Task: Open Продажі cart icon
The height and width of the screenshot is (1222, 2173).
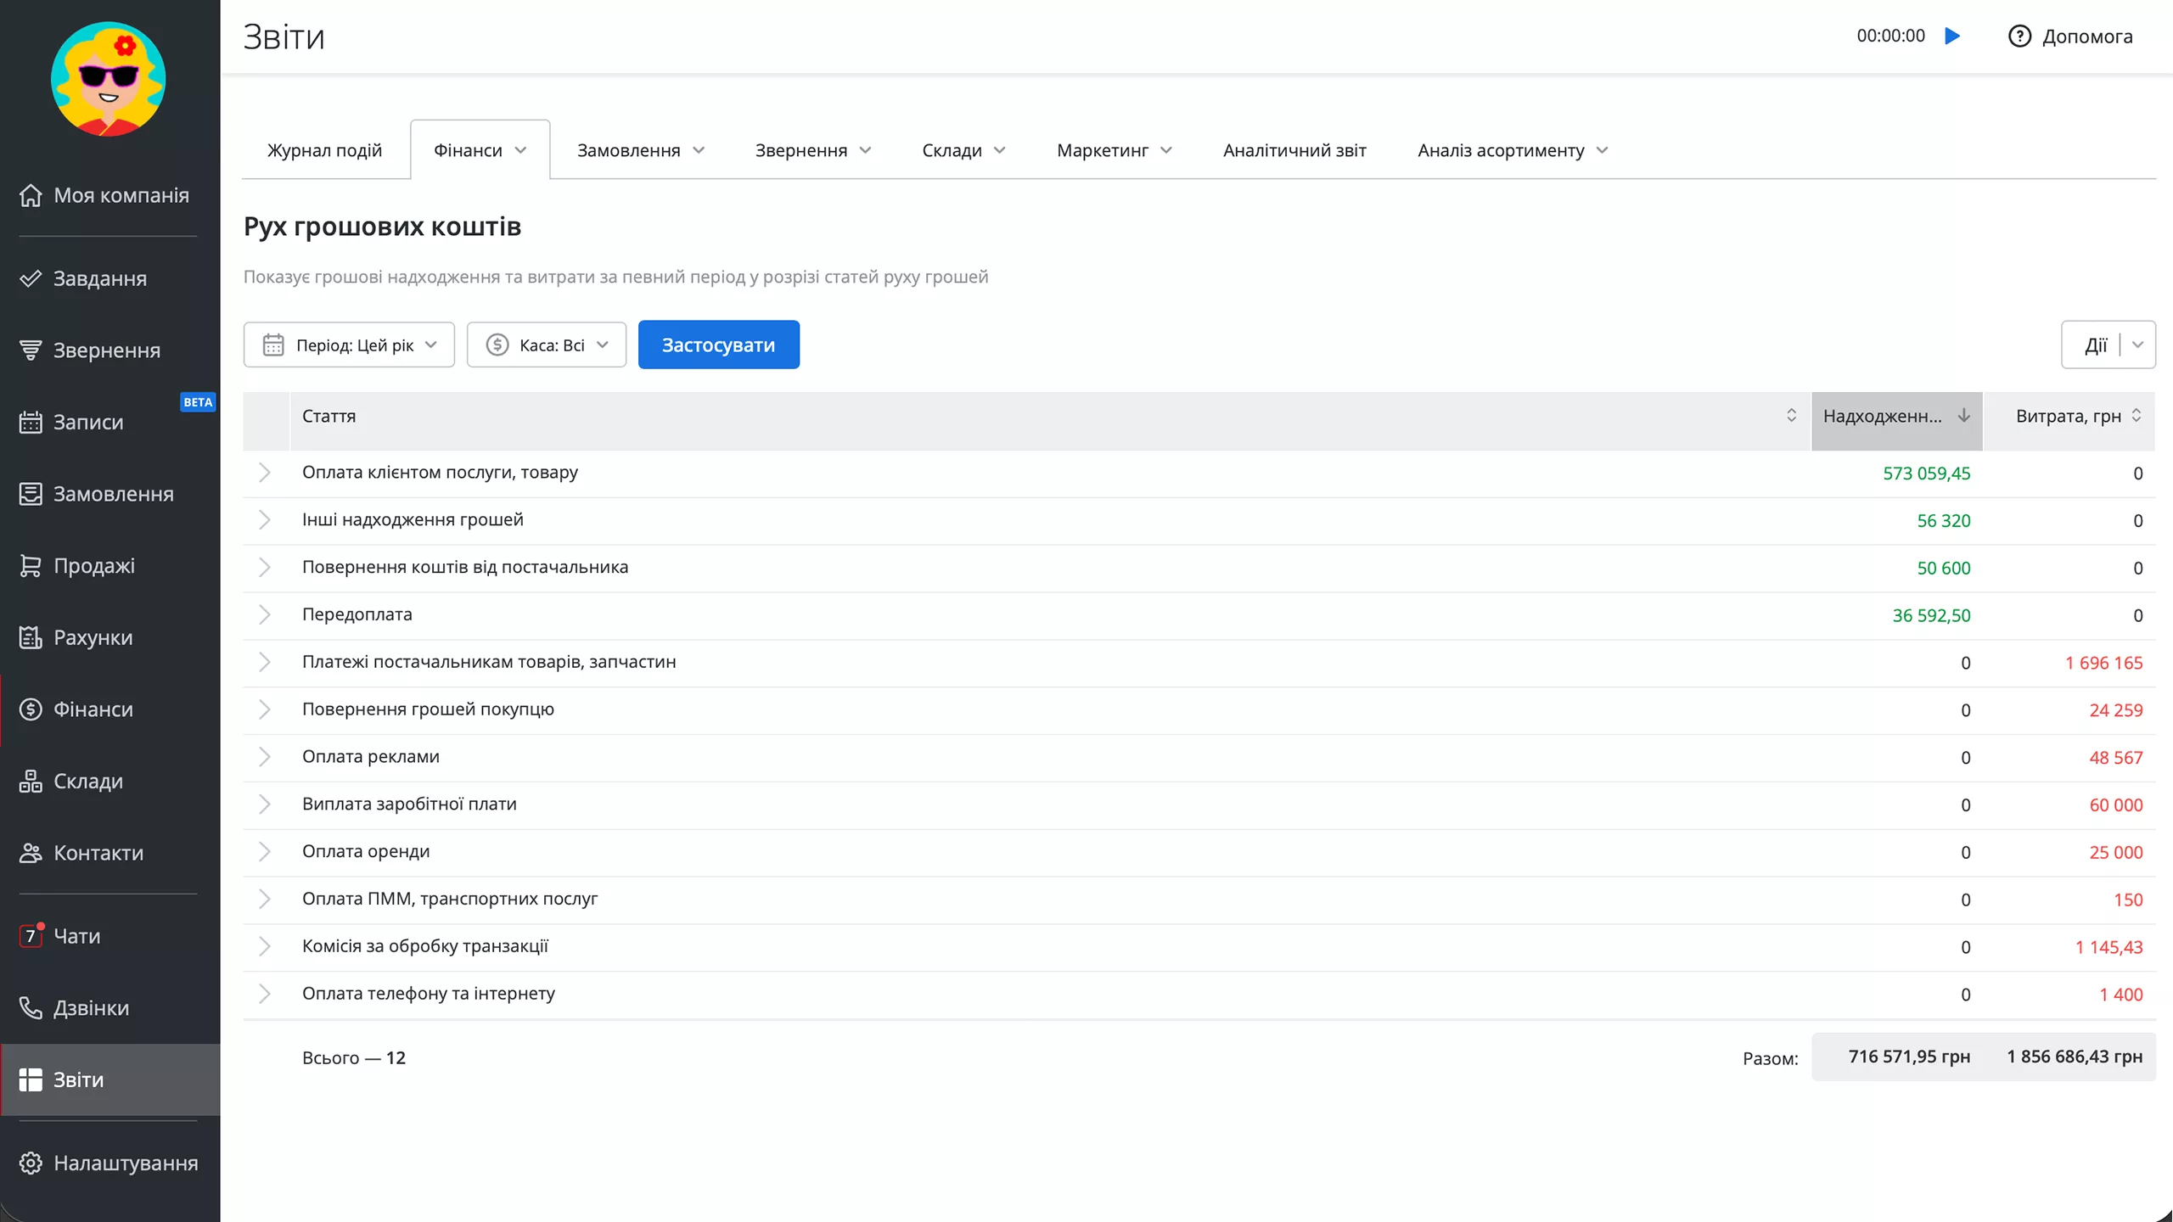Action: point(31,566)
